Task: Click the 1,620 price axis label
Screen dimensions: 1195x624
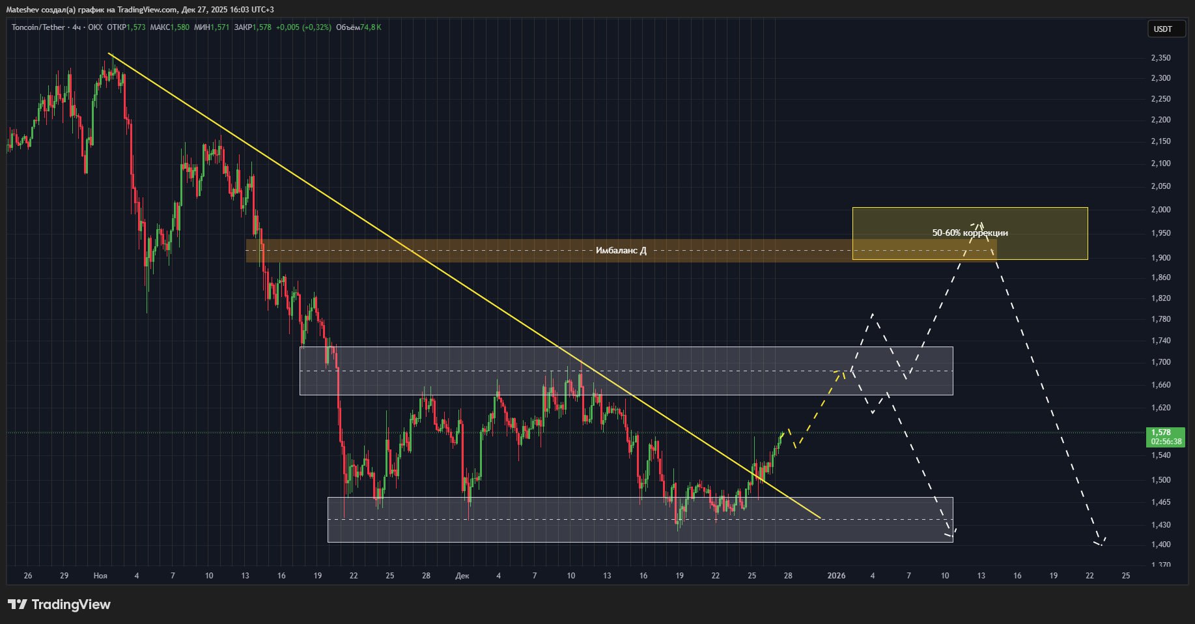Action: tap(1160, 408)
